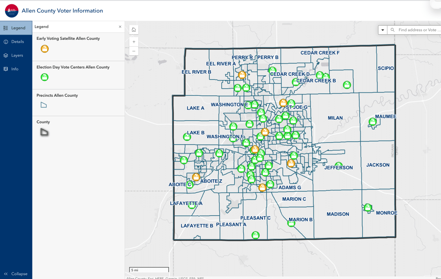Image resolution: width=441 pixels, height=279 pixels.
Task: Zoom in with the plus button
Action: click(x=134, y=42)
